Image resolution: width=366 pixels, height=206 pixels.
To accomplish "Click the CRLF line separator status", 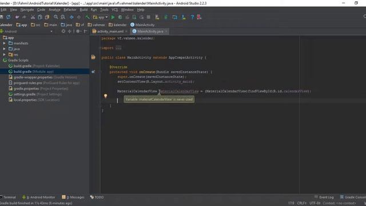I will coord(302,203).
